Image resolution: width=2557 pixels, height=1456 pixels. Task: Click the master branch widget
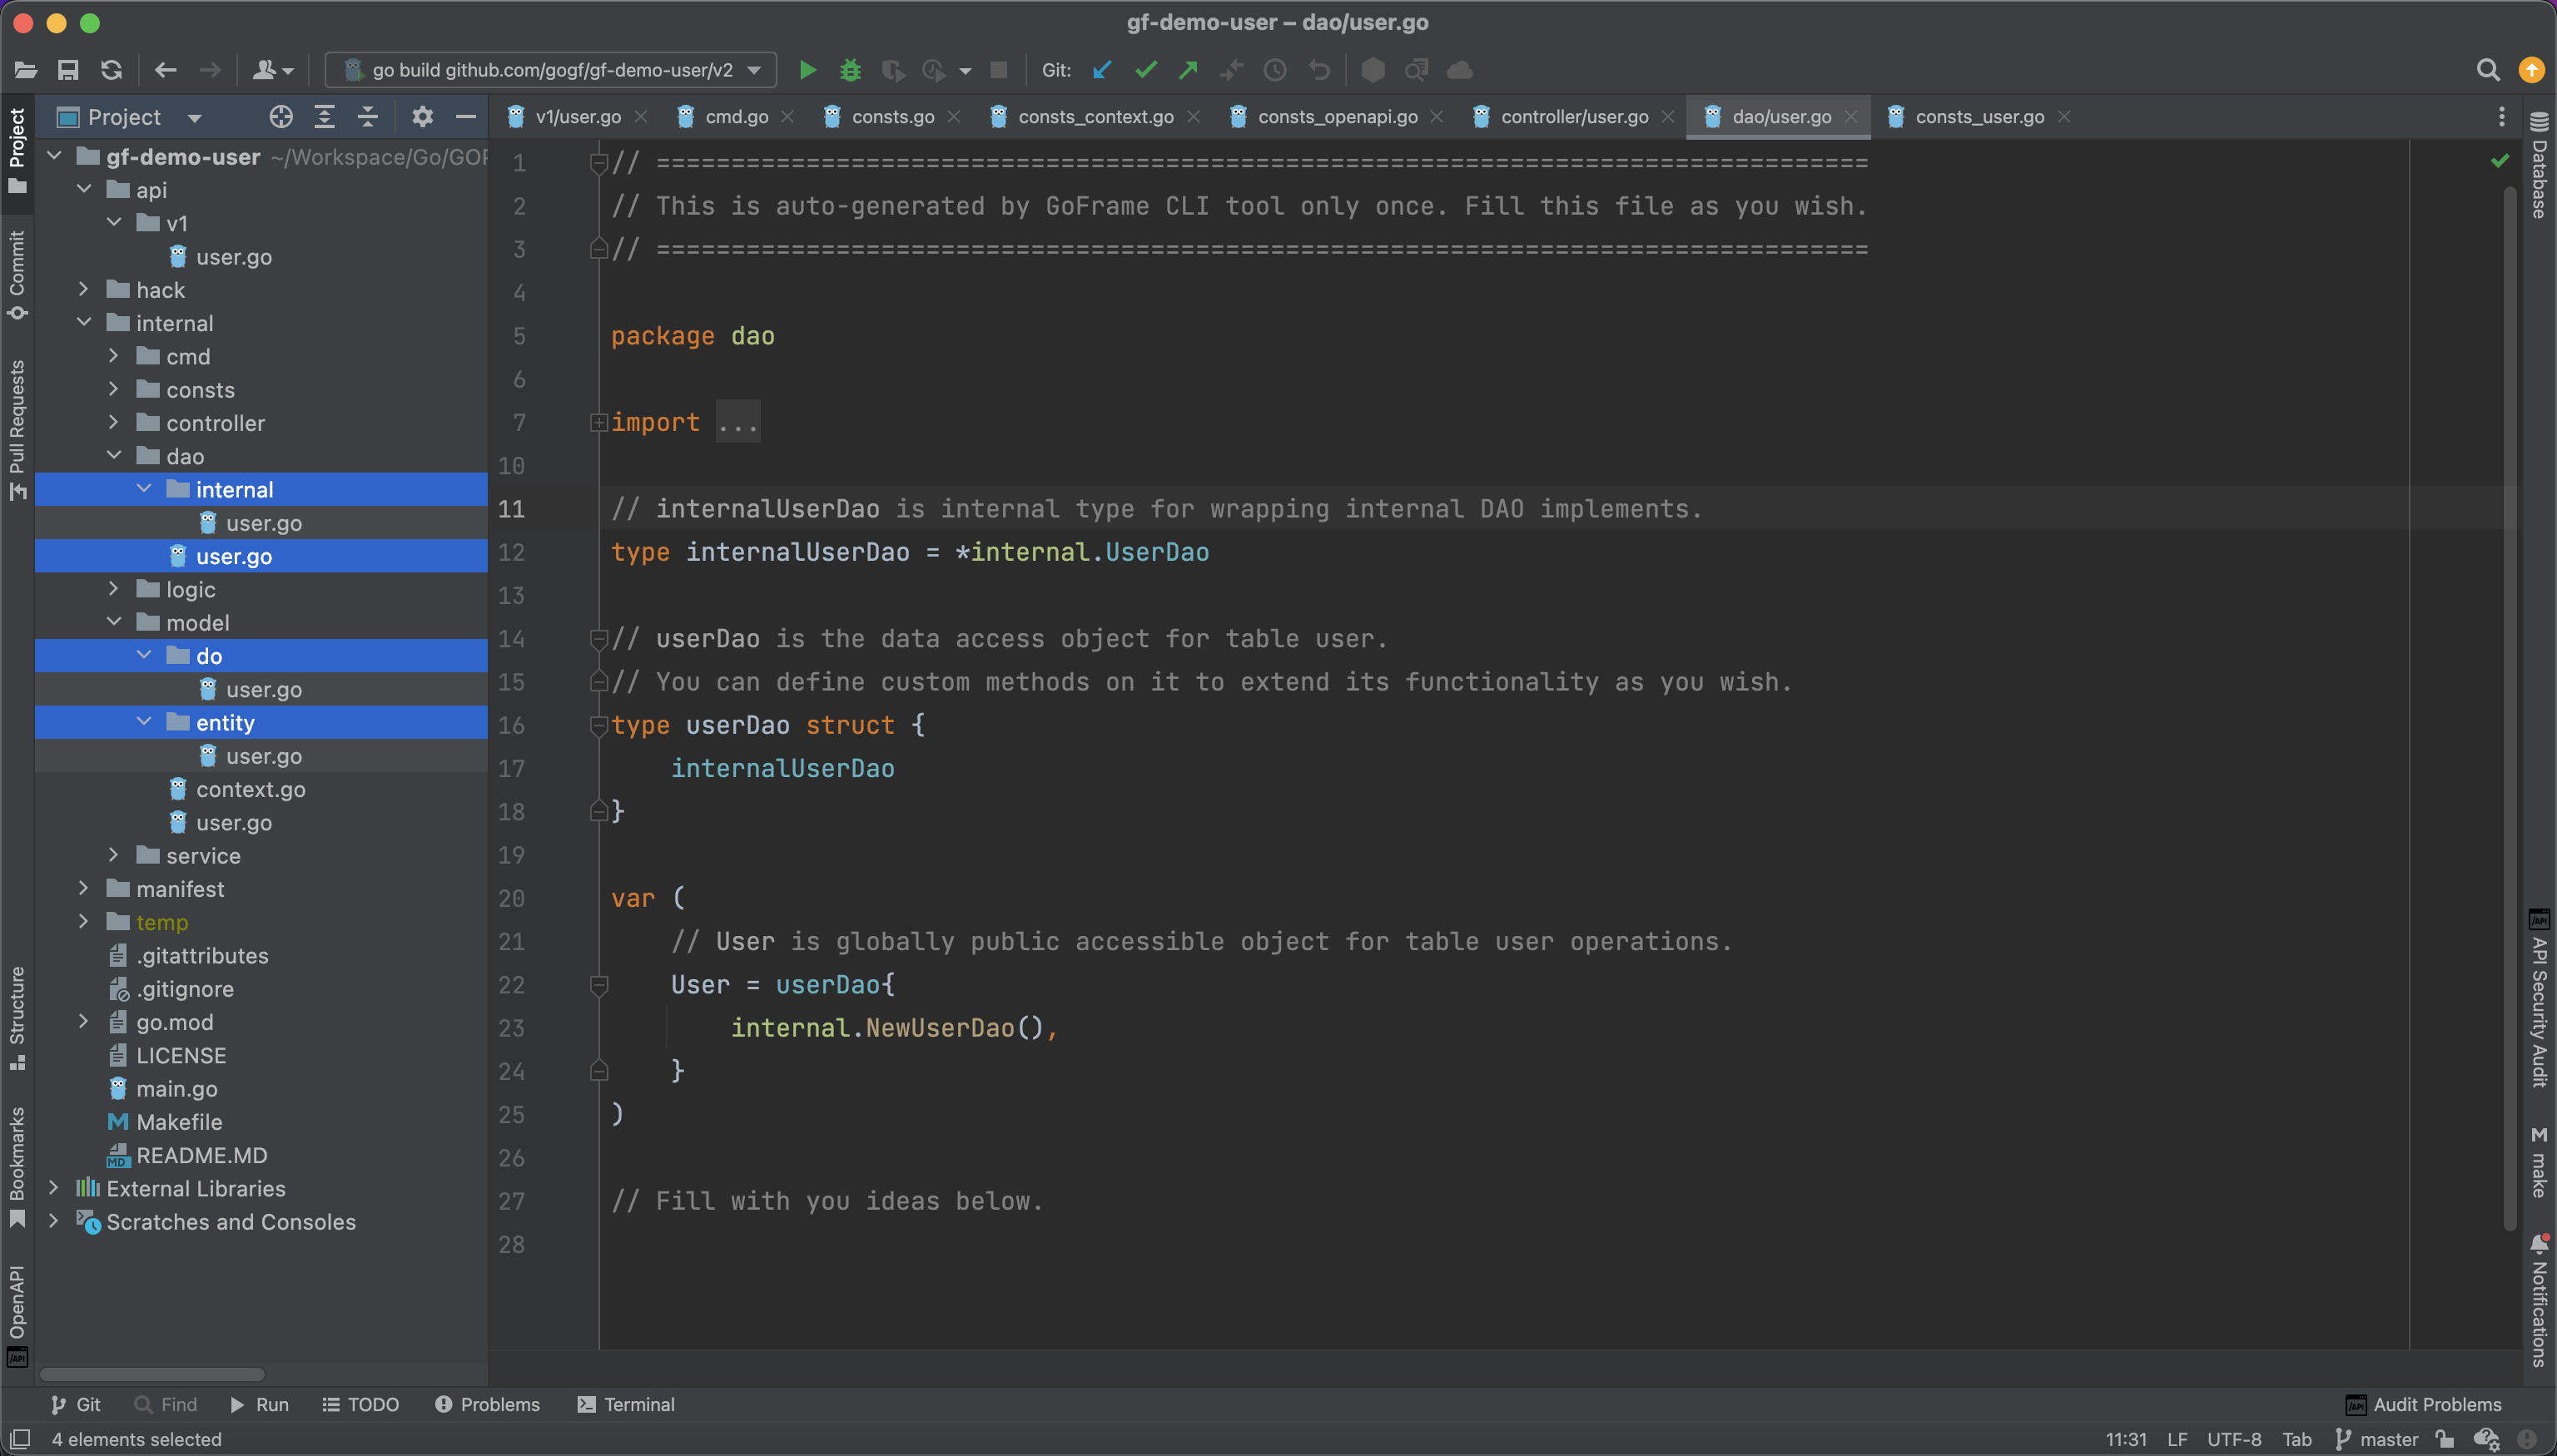(2377, 1439)
